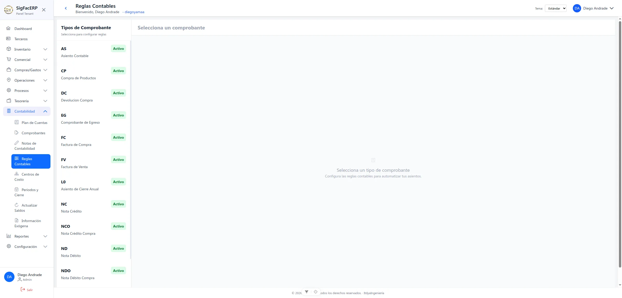
Task: Go to Plan de Cuentas
Action: [31, 123]
